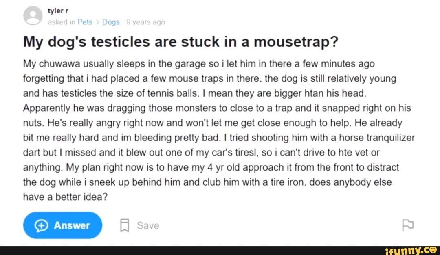Click the breadcrumb arrow between Pets and Dogs
The height and width of the screenshot is (255, 440).
tap(97, 22)
